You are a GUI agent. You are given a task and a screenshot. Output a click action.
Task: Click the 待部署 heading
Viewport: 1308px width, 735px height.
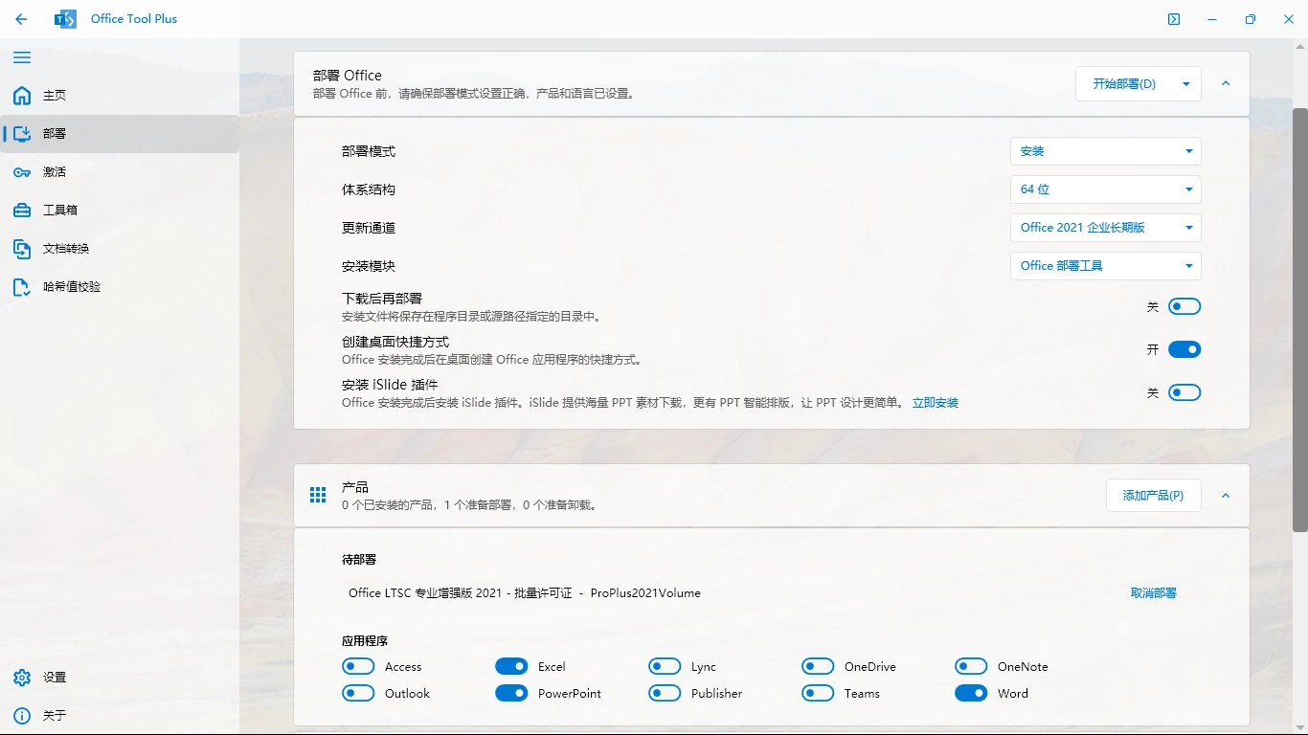coord(359,560)
